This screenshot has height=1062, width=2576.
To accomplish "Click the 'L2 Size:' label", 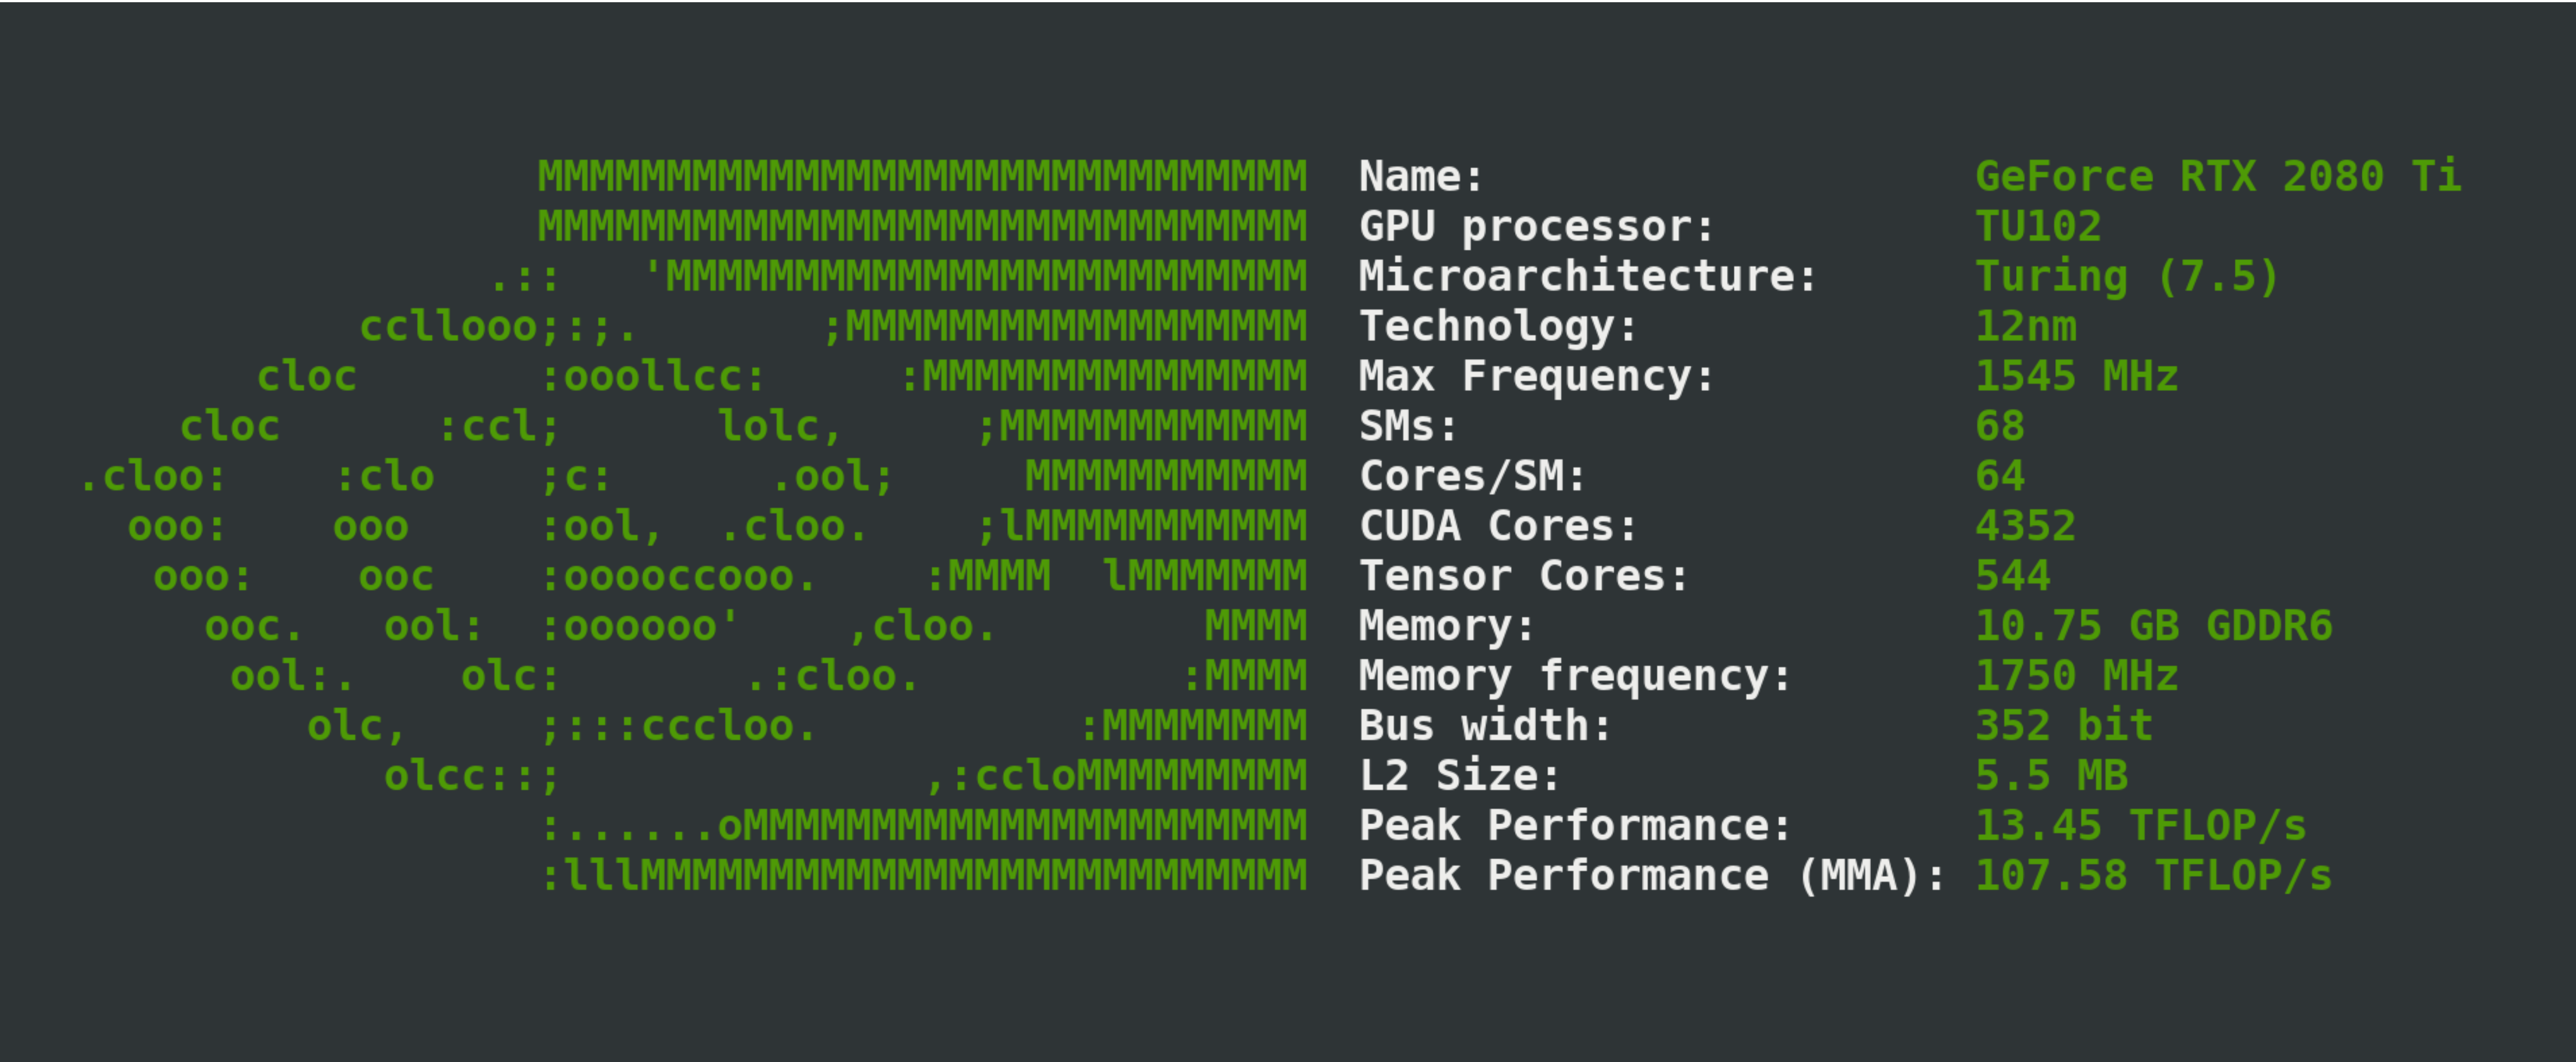I will tap(1459, 777).
